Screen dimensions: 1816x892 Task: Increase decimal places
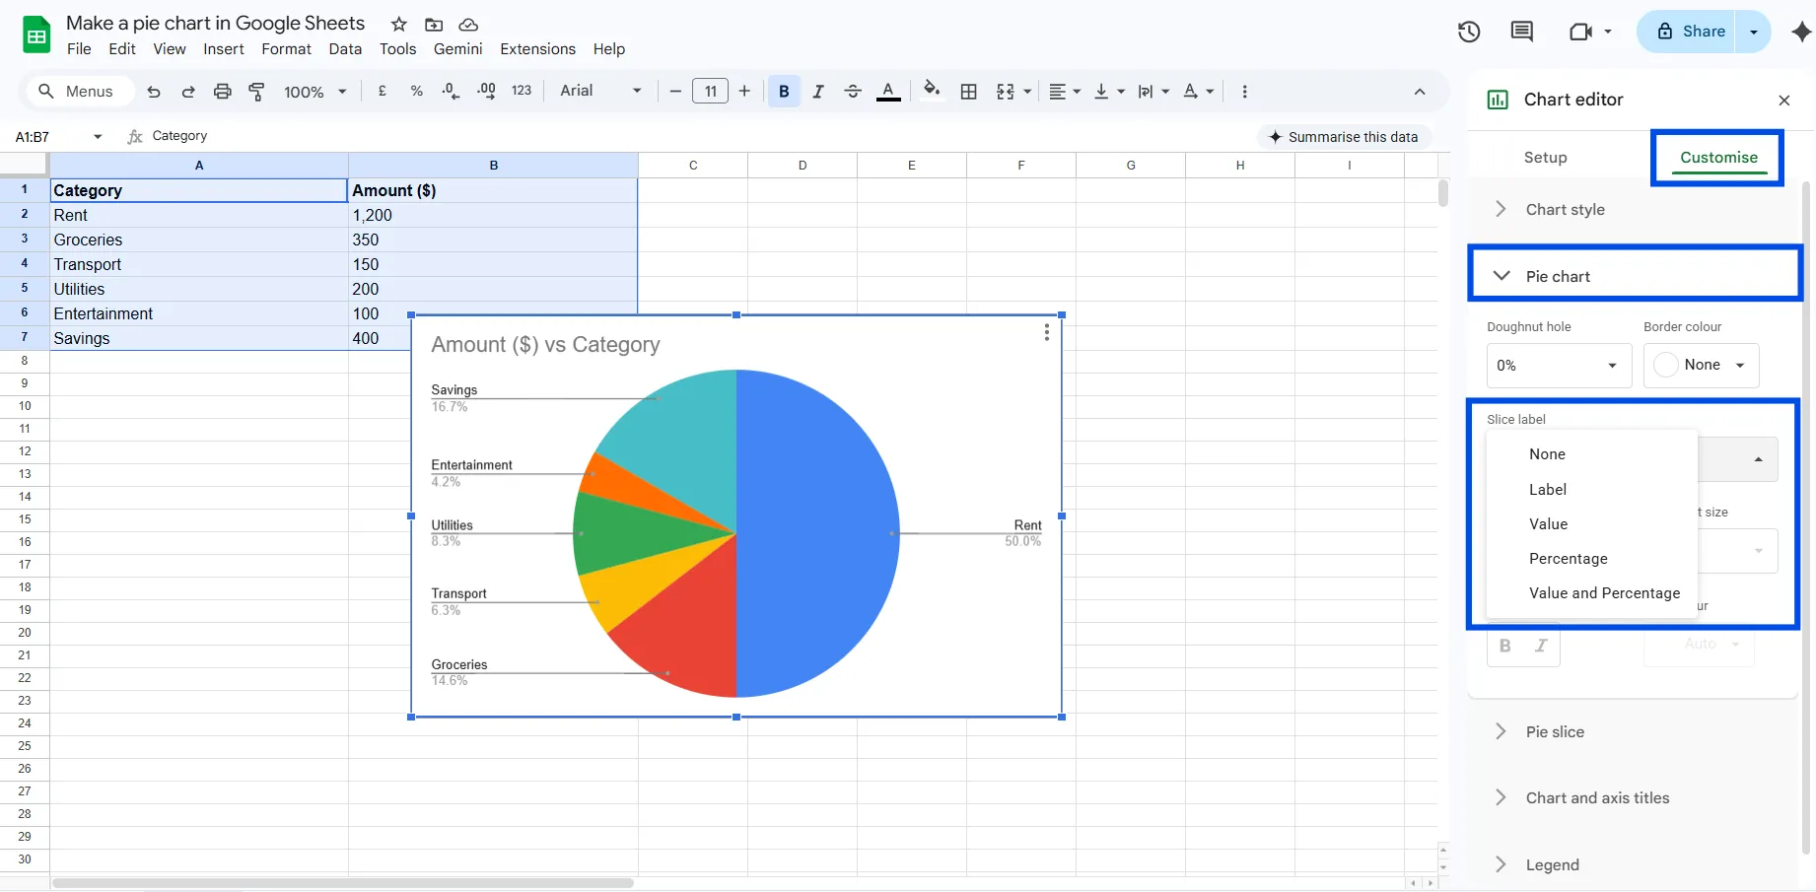pos(485,91)
